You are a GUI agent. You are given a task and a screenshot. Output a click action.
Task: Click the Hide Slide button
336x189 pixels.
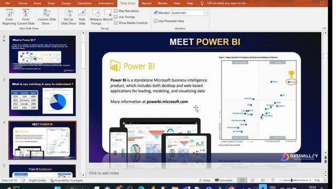[x=82, y=17]
